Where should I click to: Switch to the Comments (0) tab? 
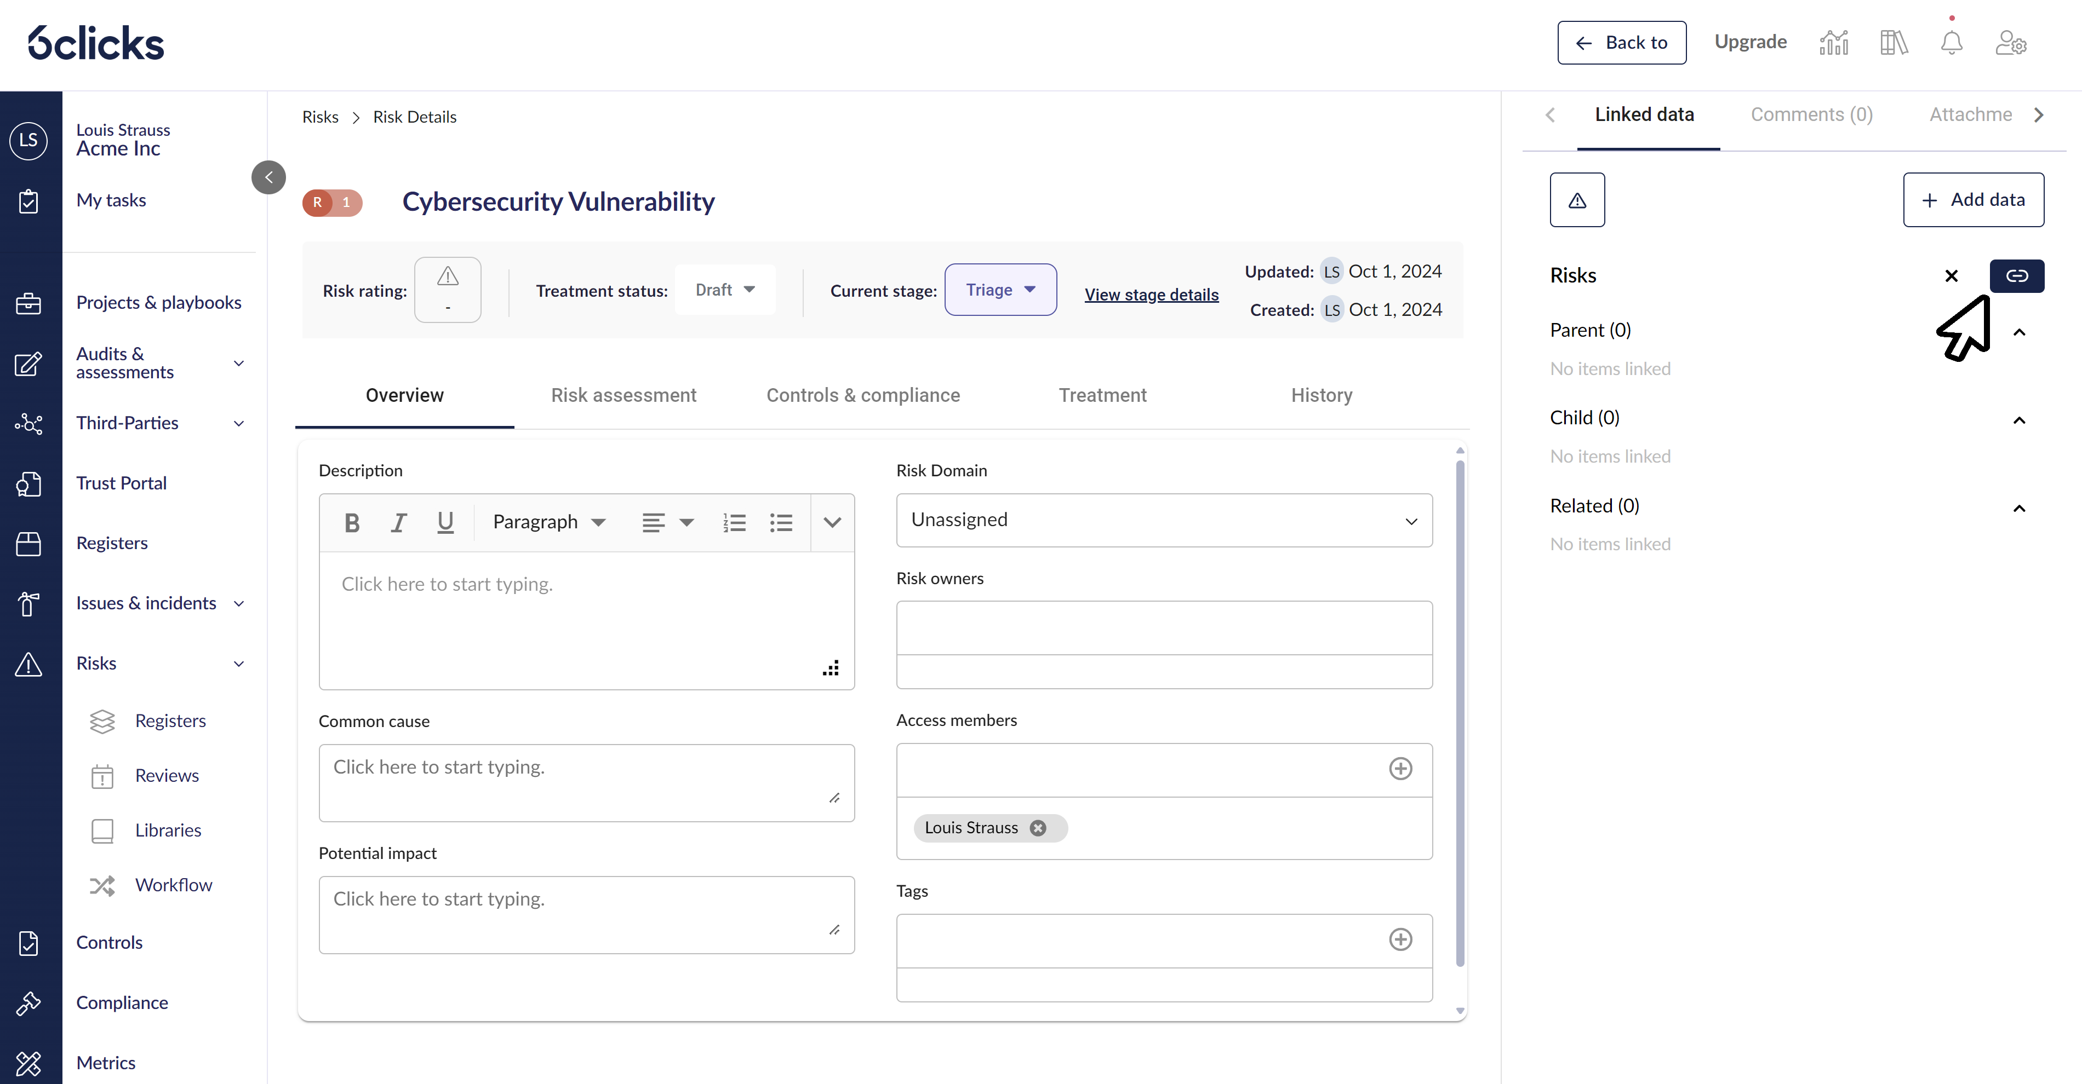[1811, 115]
